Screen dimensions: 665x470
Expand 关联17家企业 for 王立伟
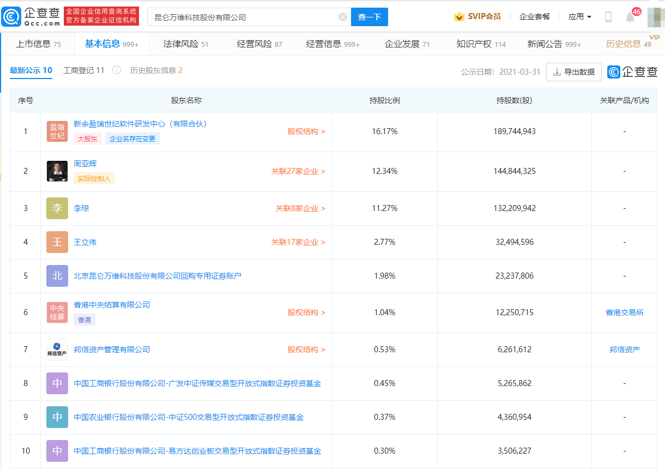[x=298, y=242]
